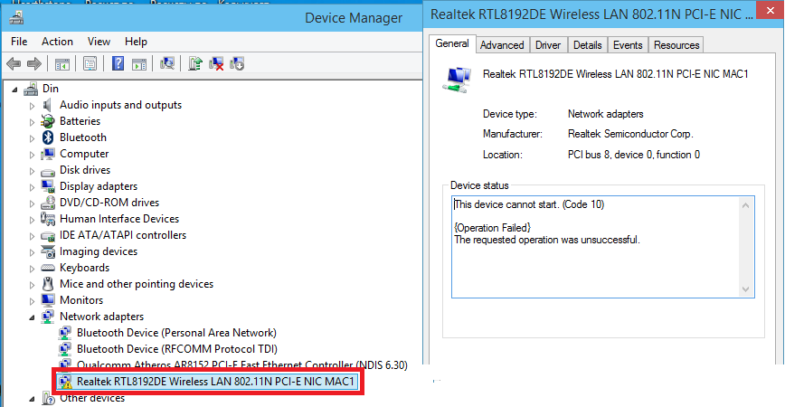This screenshot has height=407, width=785.
Task: Click the Device Manager title bar icon
Action: pyautogui.click(x=16, y=18)
